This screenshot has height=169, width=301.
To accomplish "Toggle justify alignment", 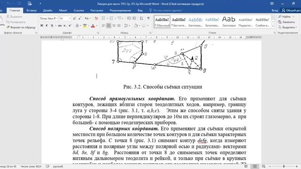I will pos(119,25).
